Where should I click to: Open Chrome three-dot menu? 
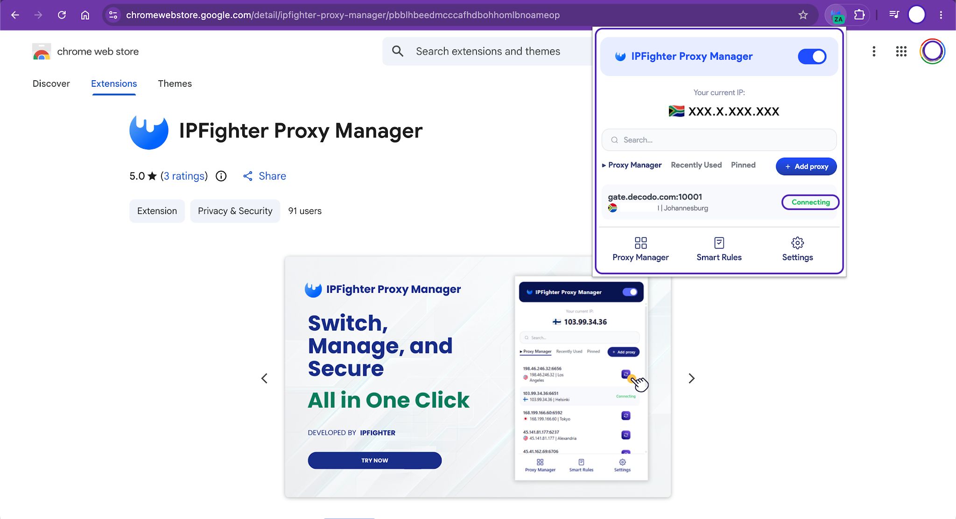tap(941, 15)
